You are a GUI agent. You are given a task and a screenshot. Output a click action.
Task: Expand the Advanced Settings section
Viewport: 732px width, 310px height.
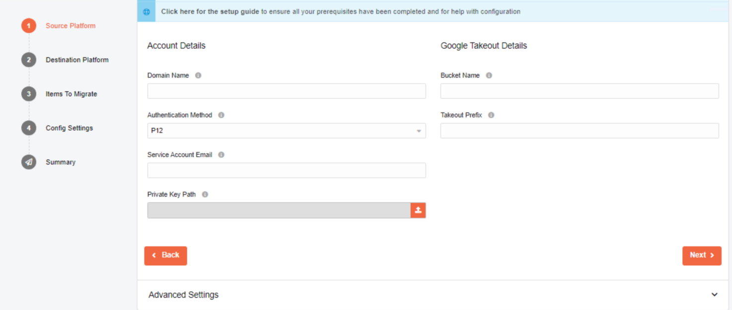tap(433, 295)
